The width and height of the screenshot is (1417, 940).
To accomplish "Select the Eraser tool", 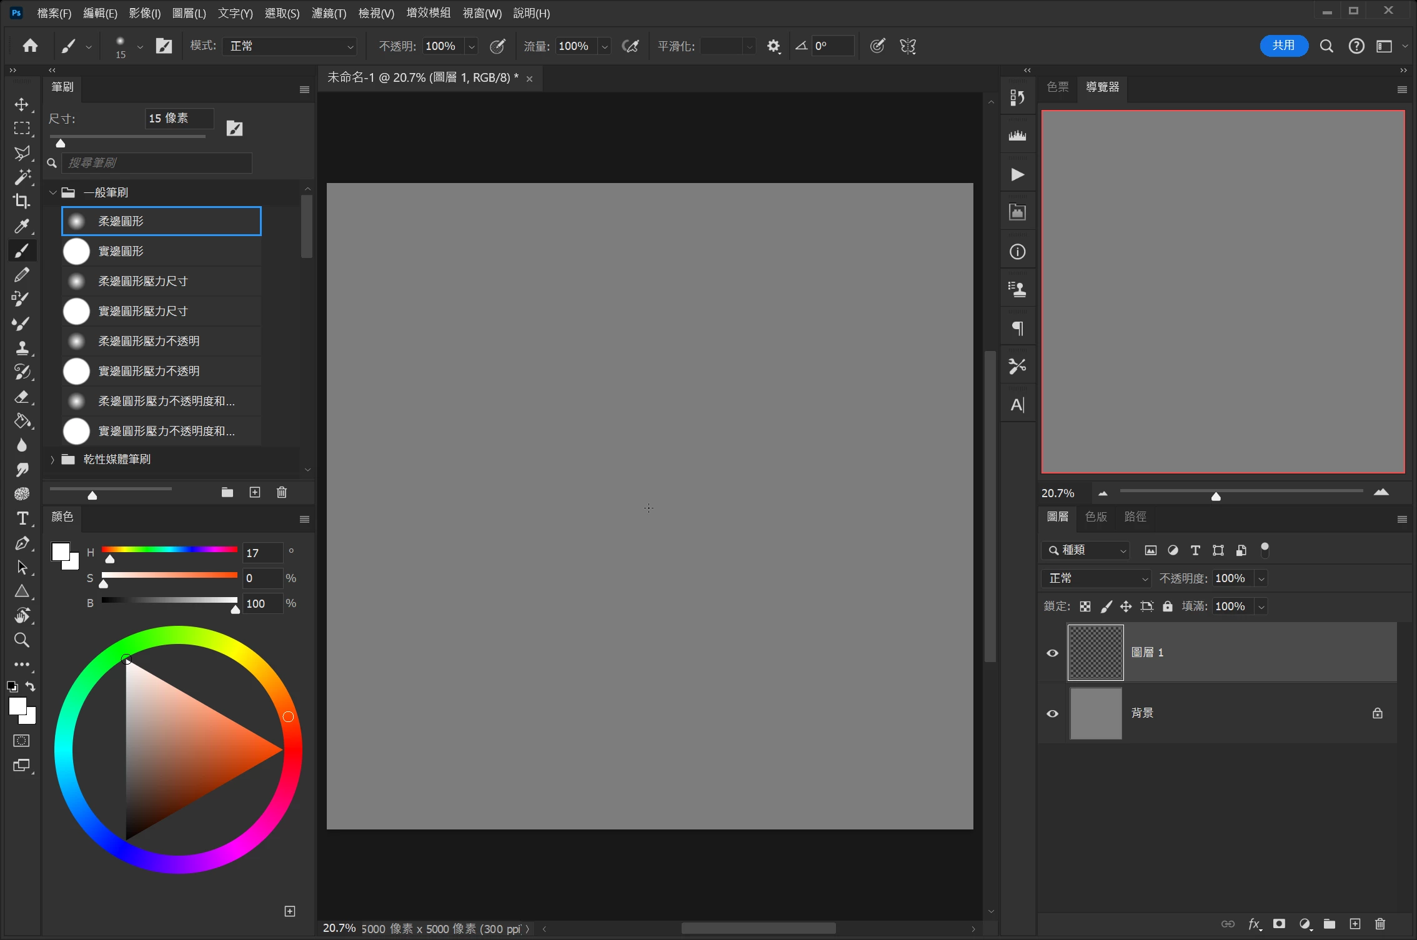I will pyautogui.click(x=22, y=397).
